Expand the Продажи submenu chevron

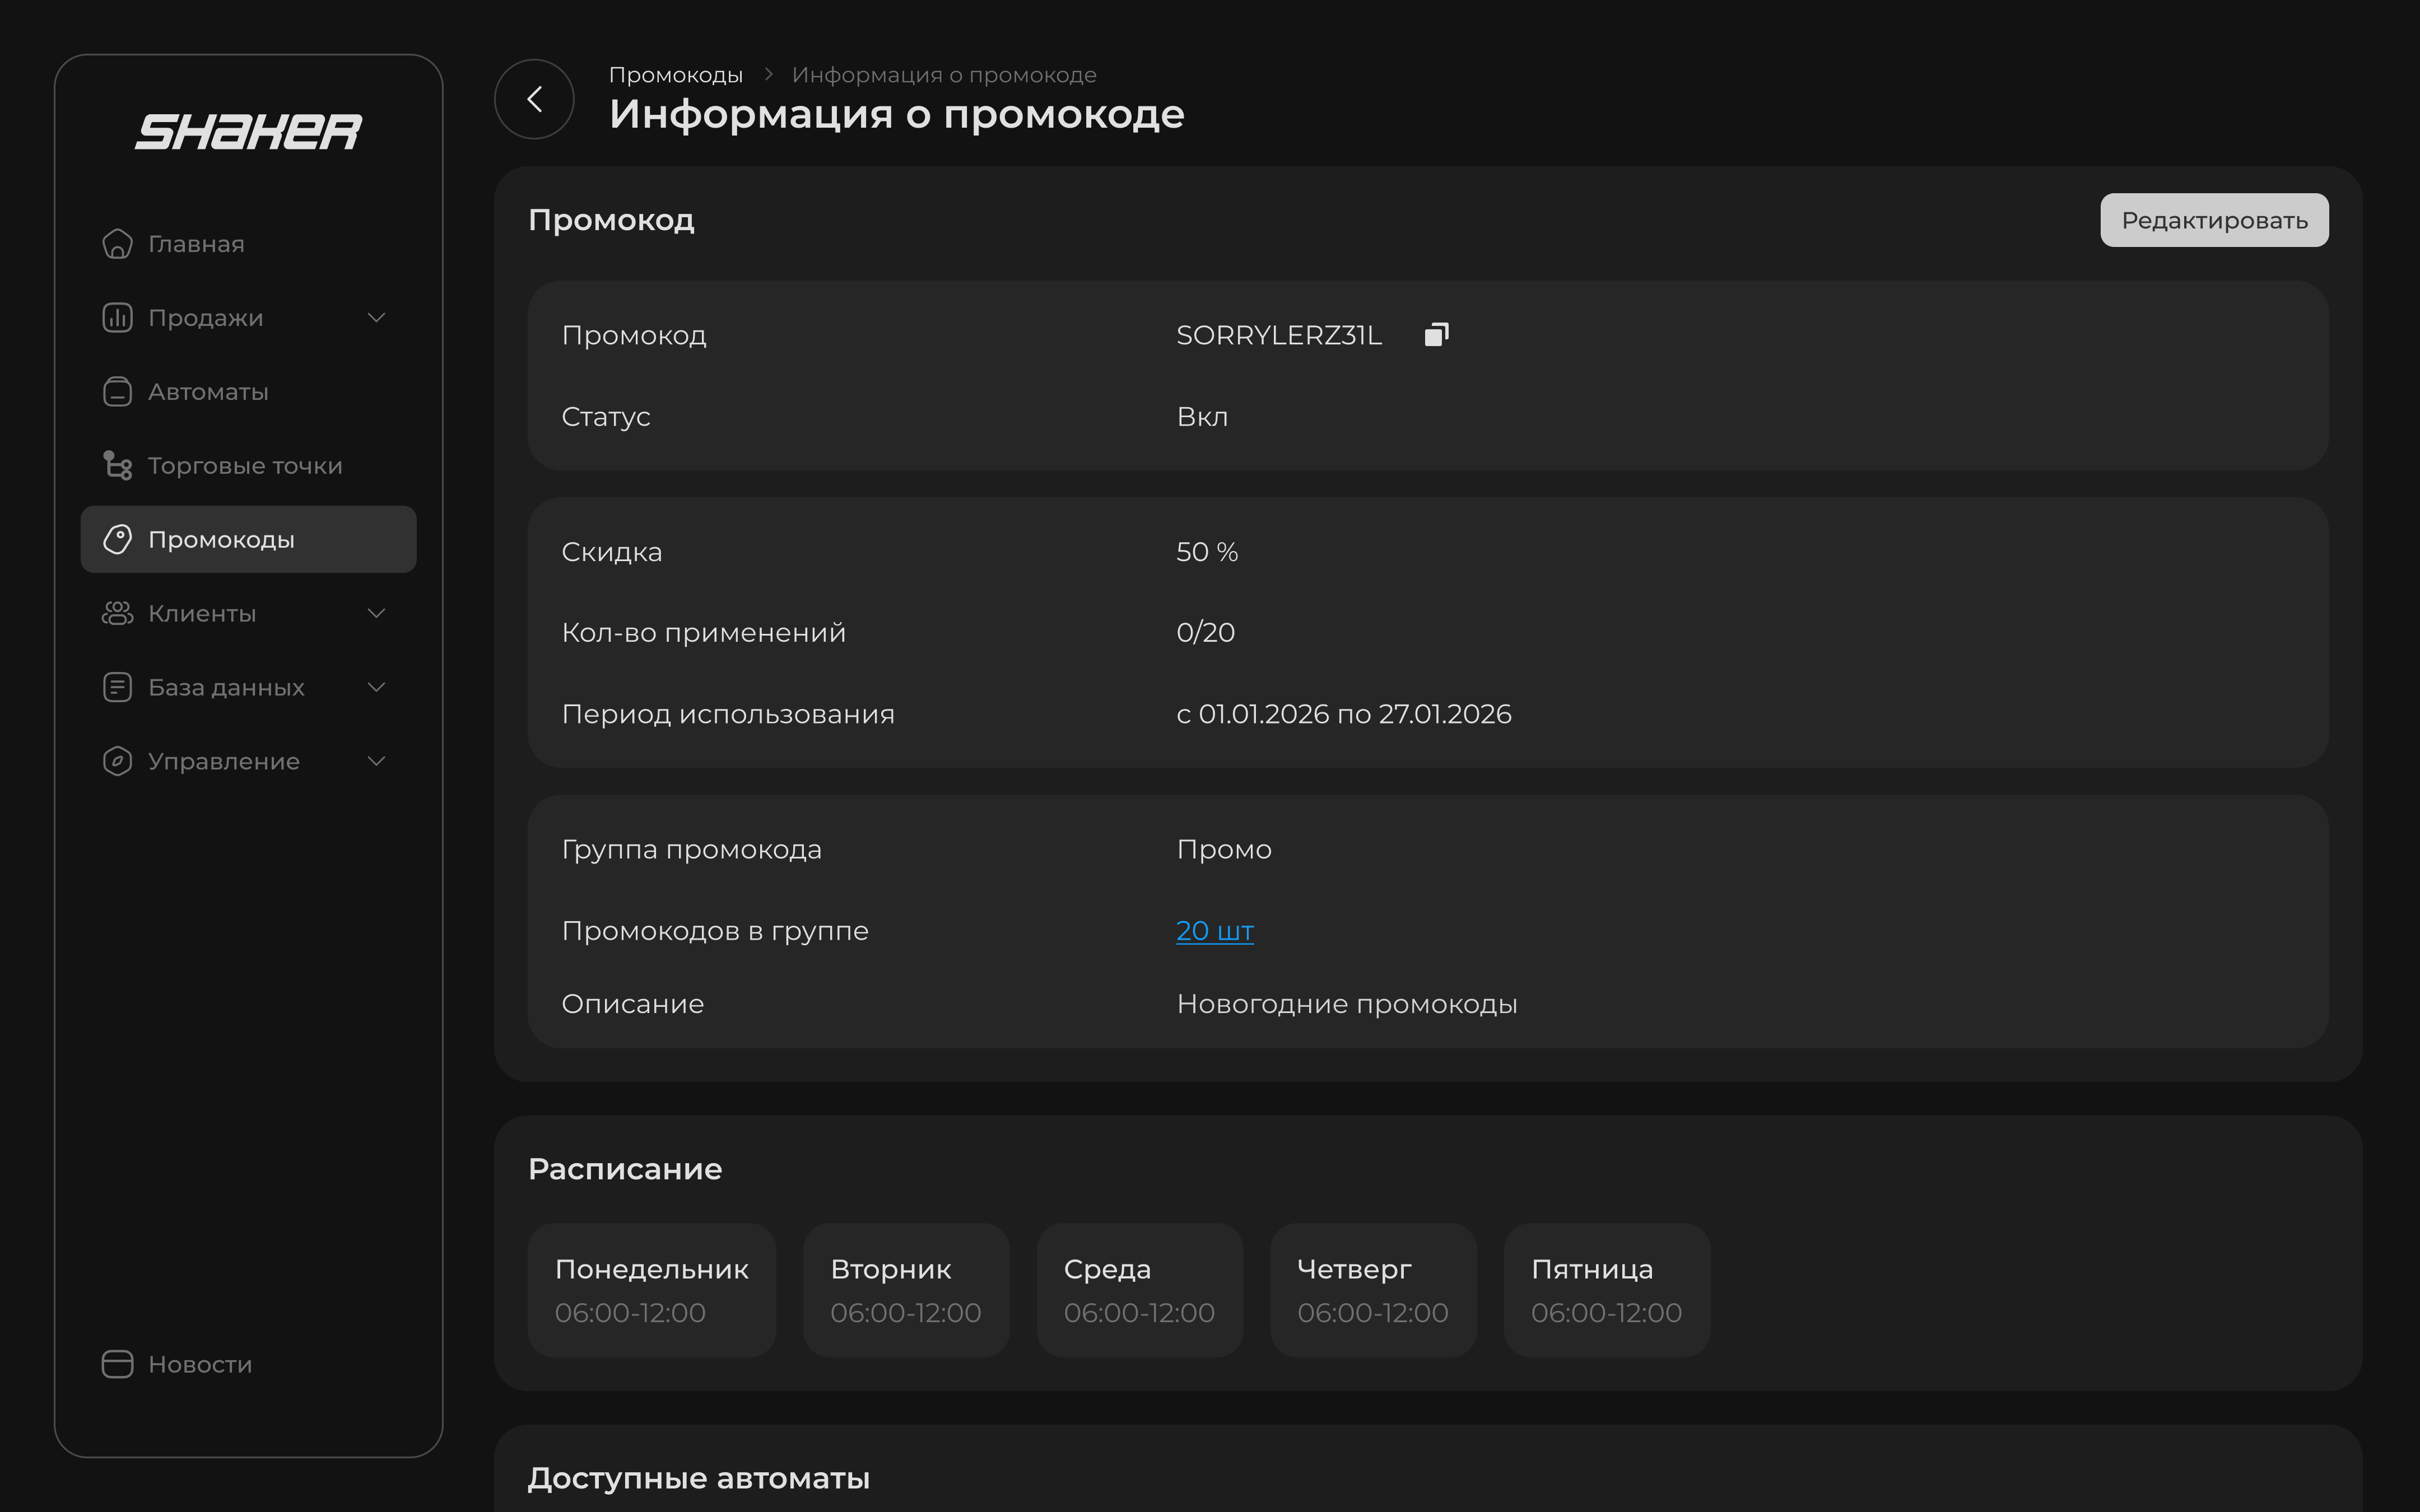(376, 318)
